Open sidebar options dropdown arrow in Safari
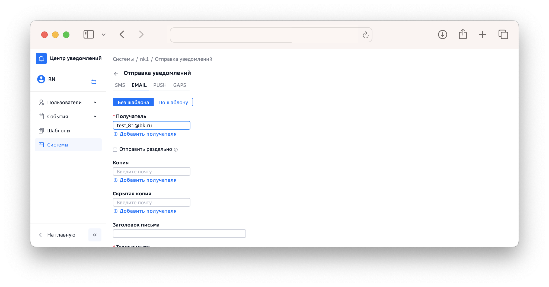This screenshot has width=549, height=287. tap(104, 34)
